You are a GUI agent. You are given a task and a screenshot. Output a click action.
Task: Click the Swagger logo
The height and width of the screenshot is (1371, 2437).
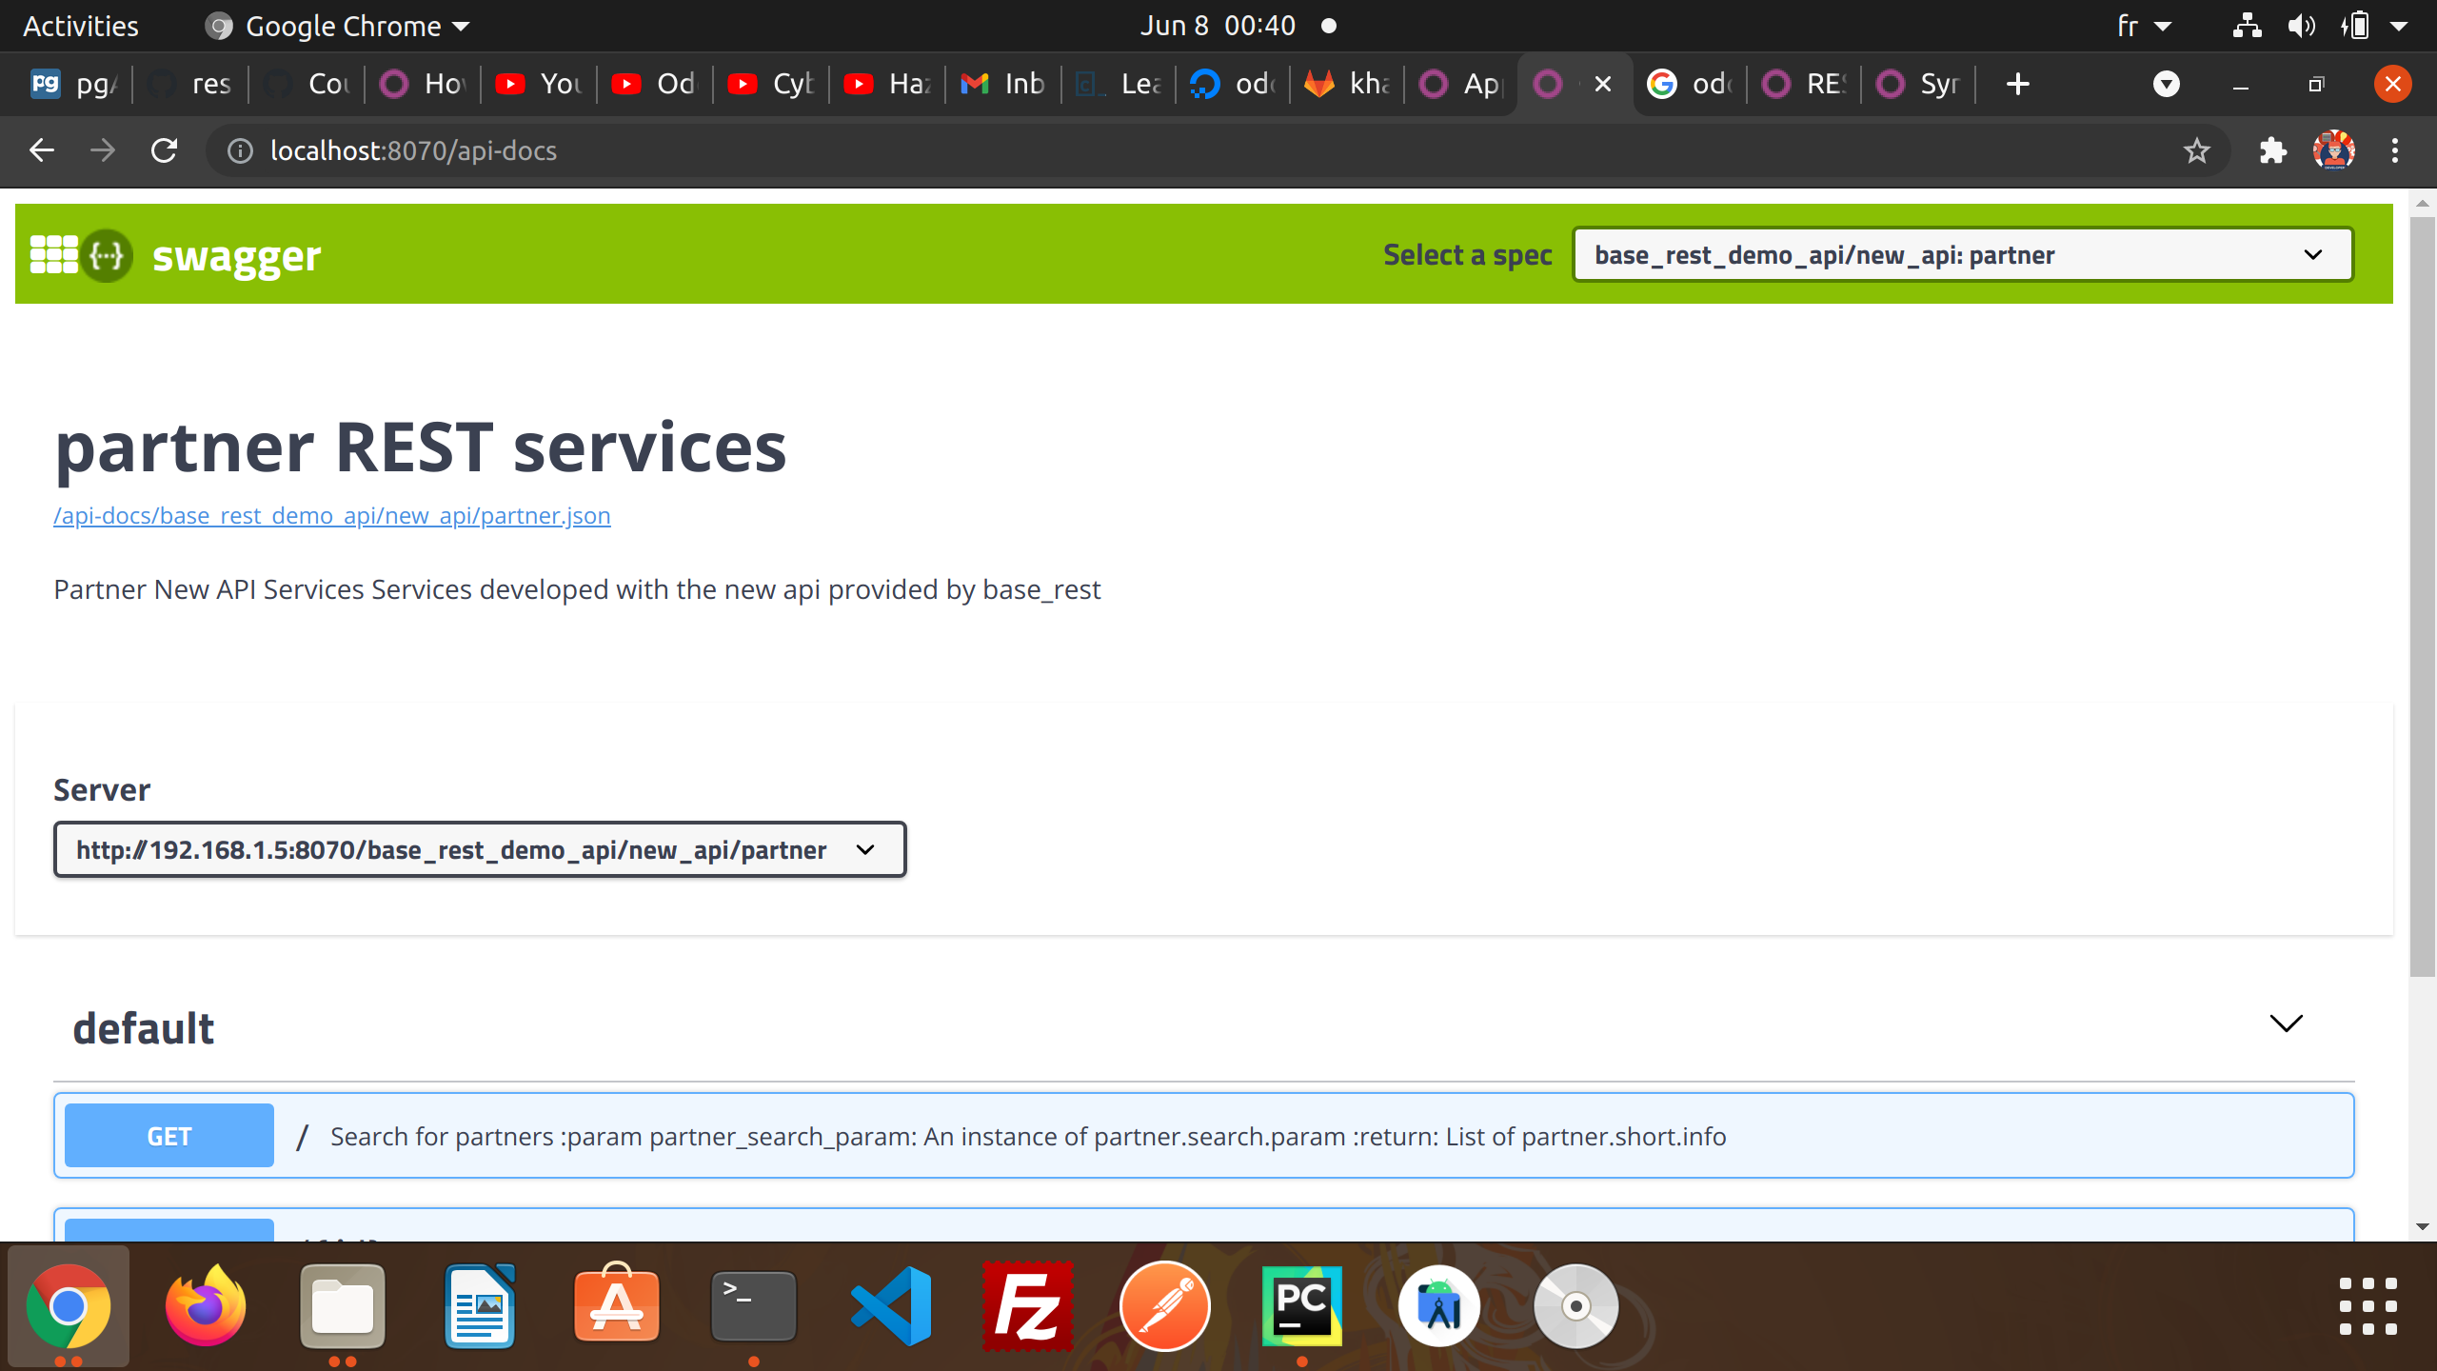coord(176,254)
